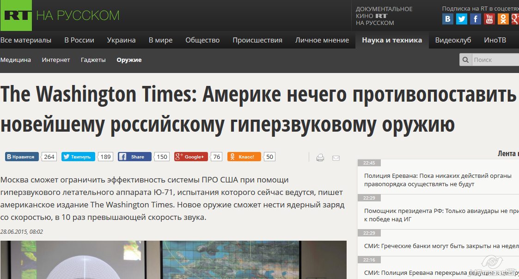Click the Odnoklassniki count 50

[x=269, y=157]
